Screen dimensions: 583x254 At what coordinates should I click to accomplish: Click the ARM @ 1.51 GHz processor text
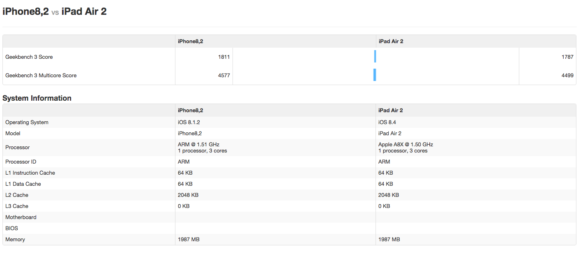tap(198, 145)
